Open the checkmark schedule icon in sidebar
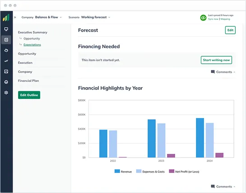Screen dimensions: 246x193 6,72
